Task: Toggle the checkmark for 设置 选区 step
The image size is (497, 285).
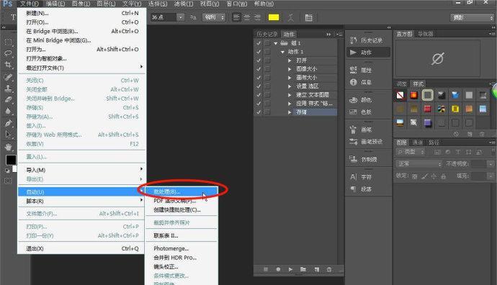Action: [x=259, y=86]
